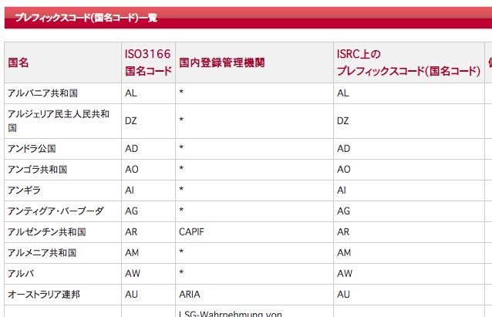Click the AO code in ISO3166 column

pos(132,170)
